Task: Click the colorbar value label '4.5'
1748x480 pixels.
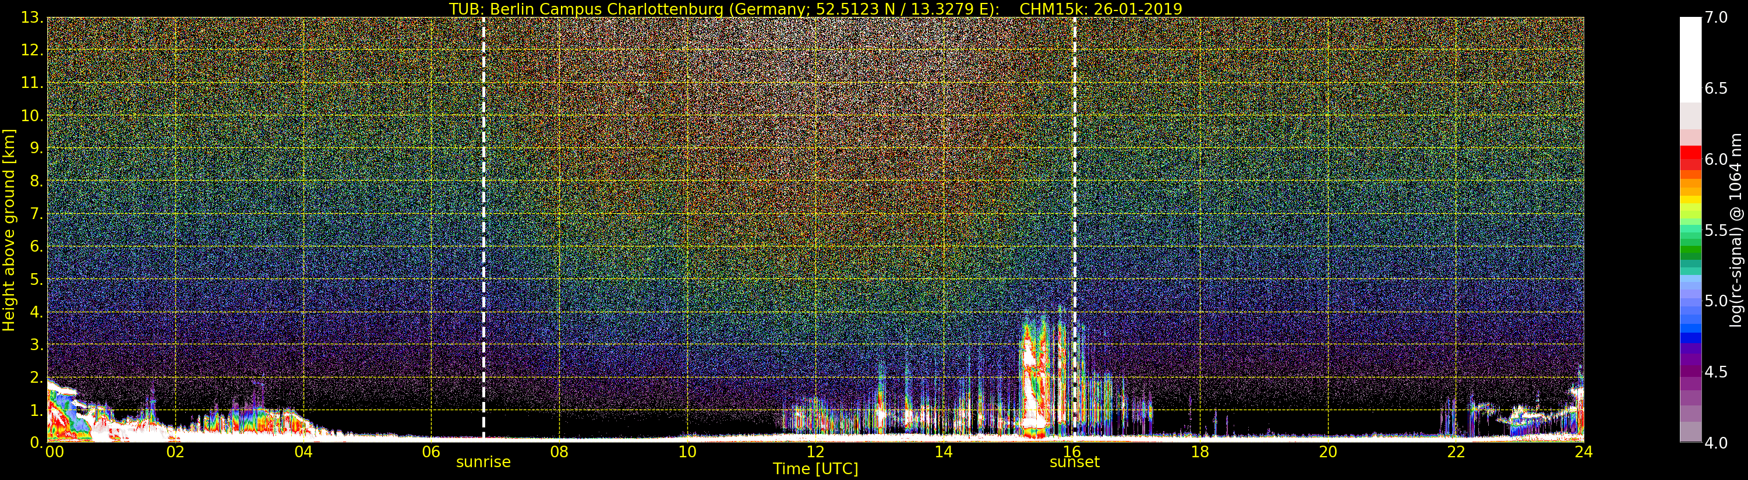Action: [x=1716, y=372]
